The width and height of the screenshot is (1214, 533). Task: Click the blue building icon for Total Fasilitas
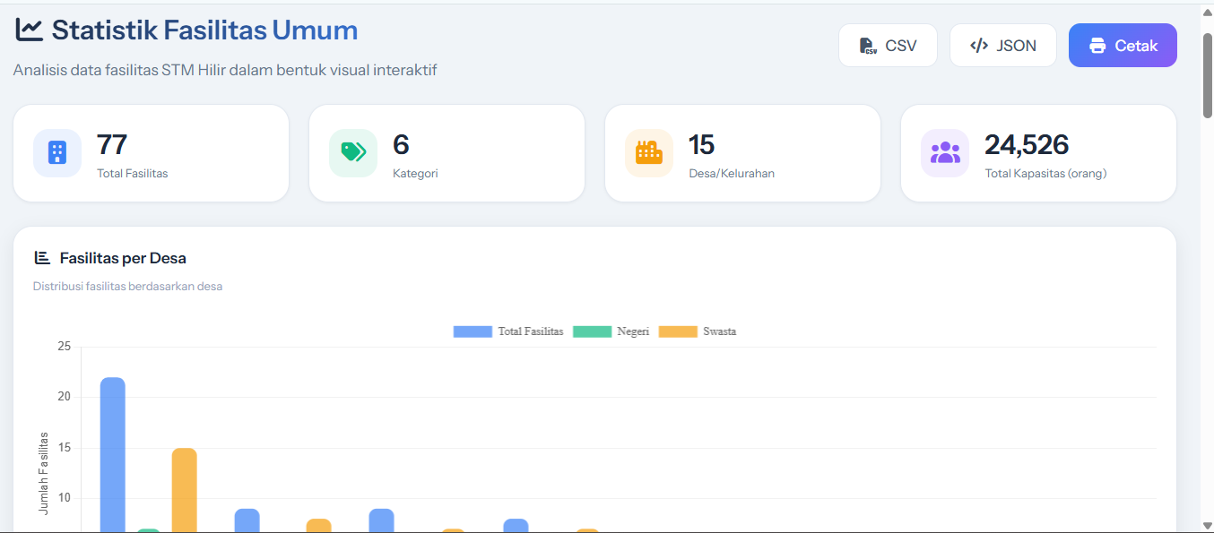click(57, 153)
